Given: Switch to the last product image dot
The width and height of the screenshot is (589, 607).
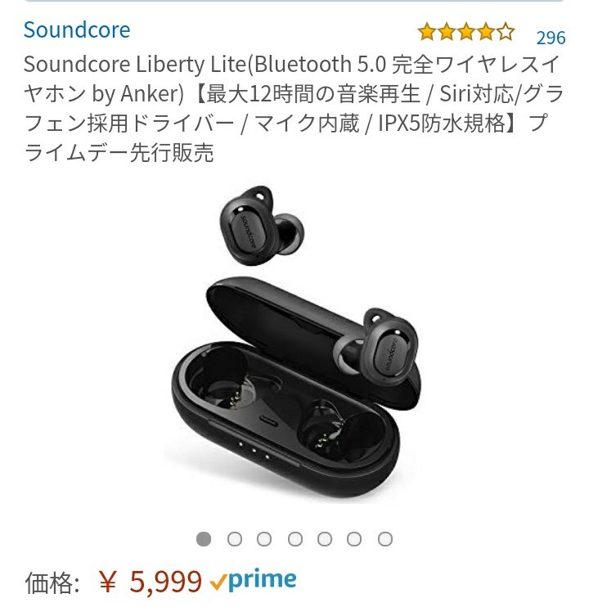Looking at the screenshot, I should tap(385, 538).
